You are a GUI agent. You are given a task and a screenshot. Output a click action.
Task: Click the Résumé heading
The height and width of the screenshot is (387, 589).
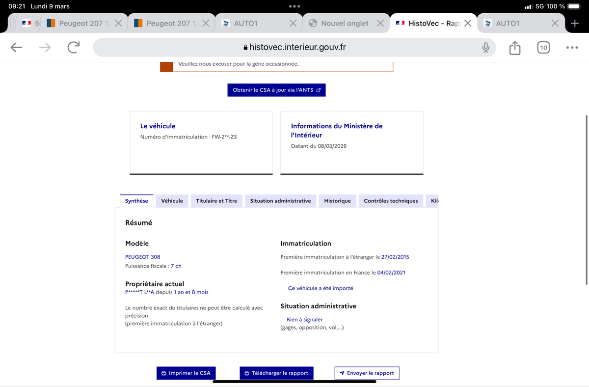tap(139, 223)
